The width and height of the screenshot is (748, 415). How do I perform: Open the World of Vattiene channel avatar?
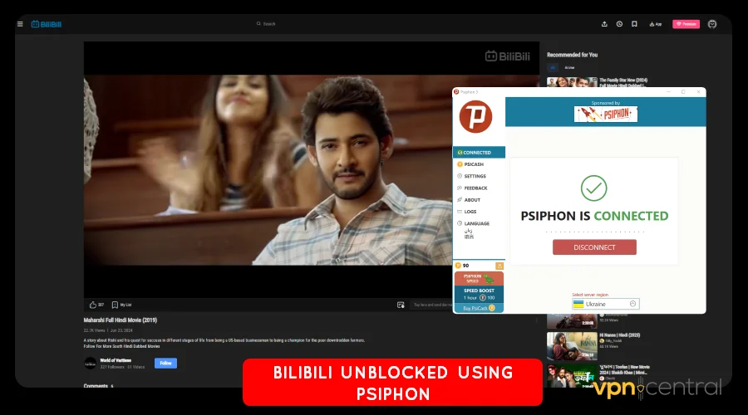click(x=90, y=363)
